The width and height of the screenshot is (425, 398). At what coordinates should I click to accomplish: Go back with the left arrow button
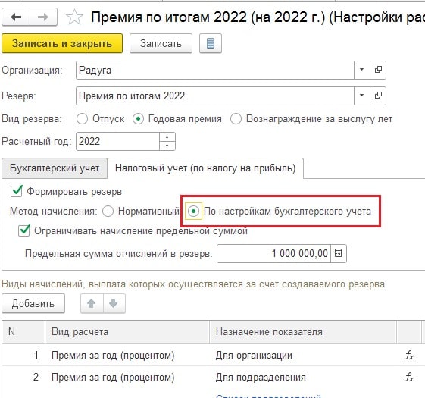click(x=16, y=17)
